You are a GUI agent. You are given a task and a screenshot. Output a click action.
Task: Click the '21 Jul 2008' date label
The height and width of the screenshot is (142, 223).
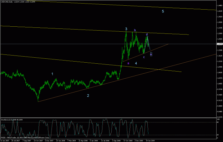105,141
